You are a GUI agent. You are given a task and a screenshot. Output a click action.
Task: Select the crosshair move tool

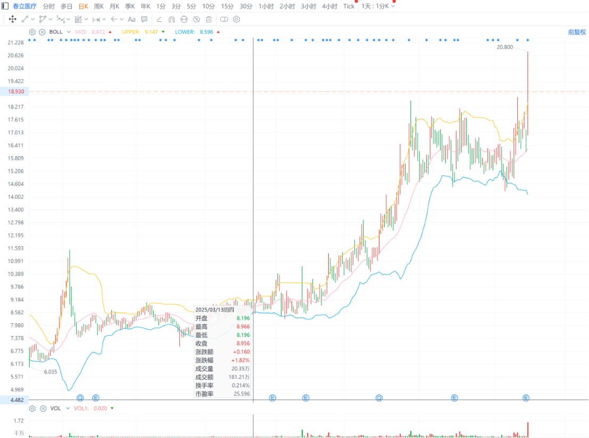click(12, 19)
